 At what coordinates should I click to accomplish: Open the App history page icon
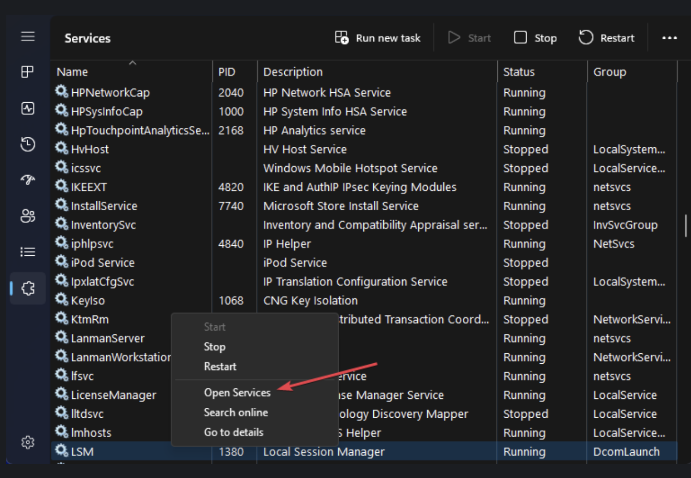click(x=28, y=144)
